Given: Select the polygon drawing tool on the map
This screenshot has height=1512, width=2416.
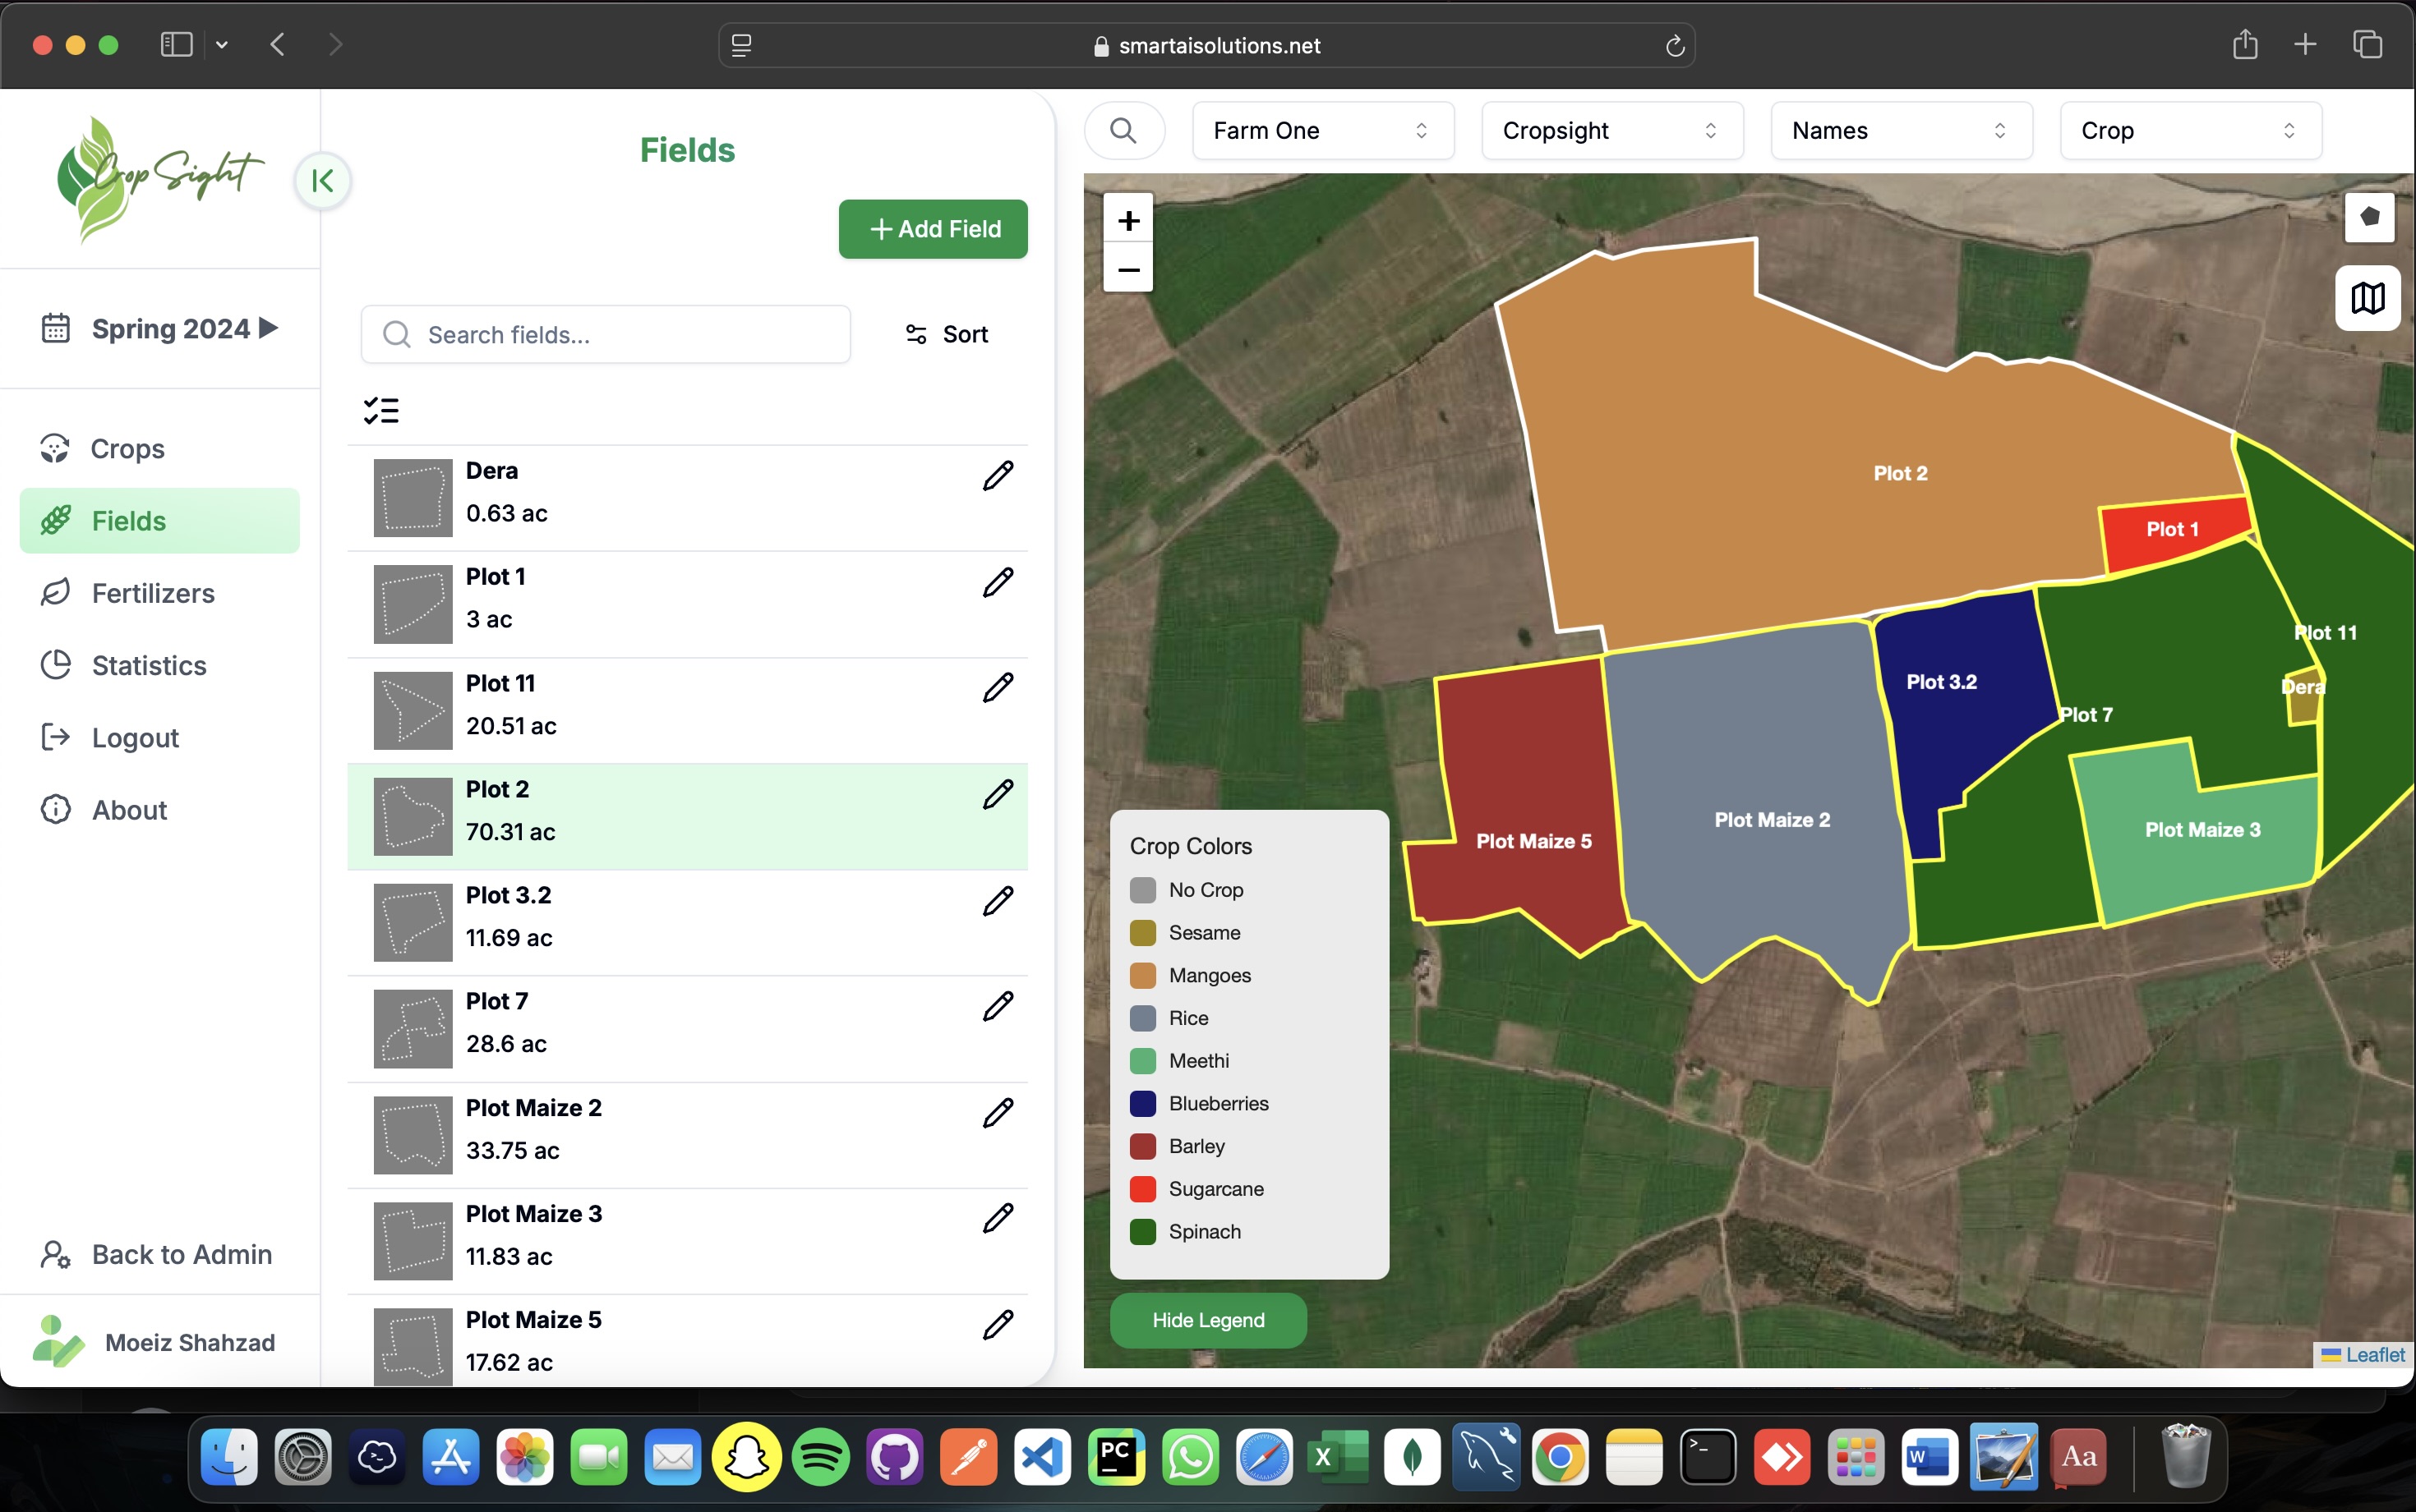Looking at the screenshot, I should 2368,218.
